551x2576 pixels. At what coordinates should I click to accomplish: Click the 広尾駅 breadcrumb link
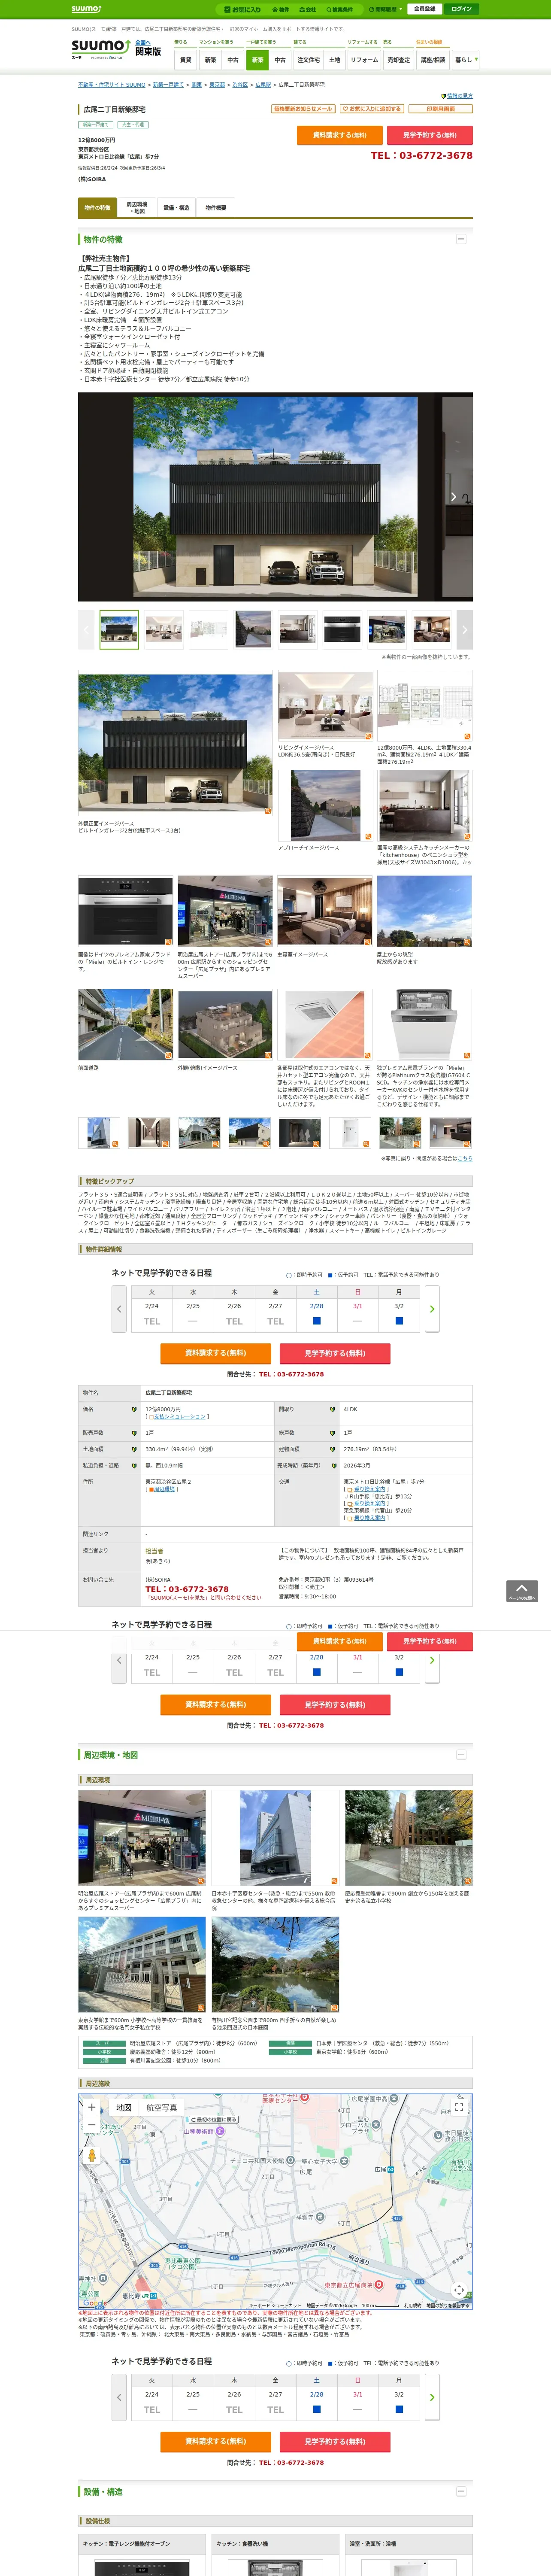[x=263, y=85]
